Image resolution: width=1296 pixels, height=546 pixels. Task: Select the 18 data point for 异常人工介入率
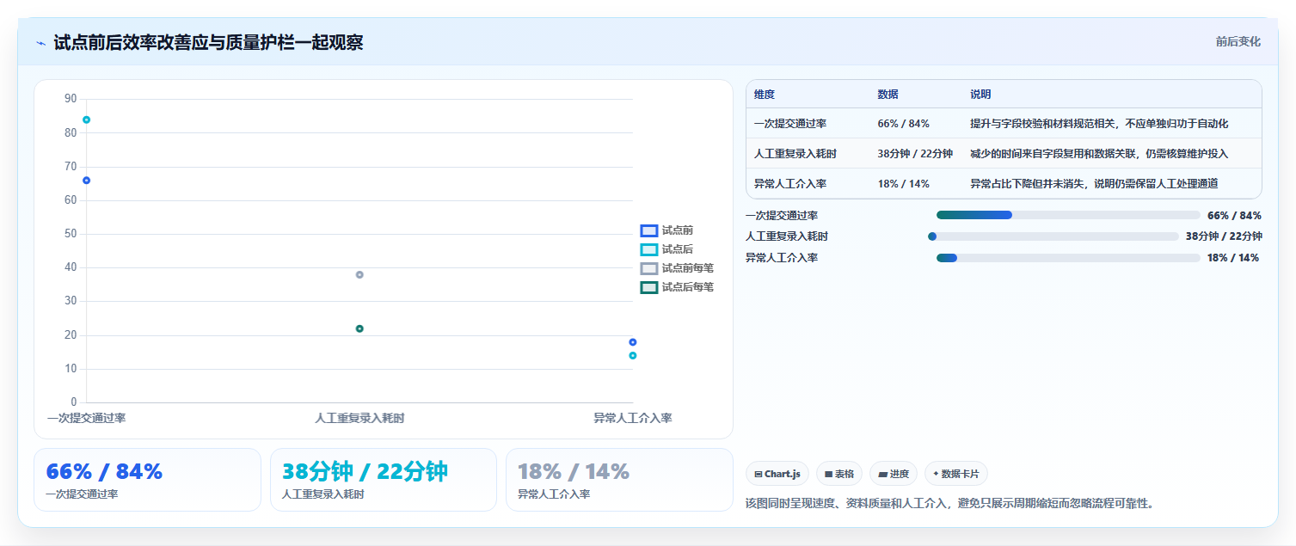632,342
